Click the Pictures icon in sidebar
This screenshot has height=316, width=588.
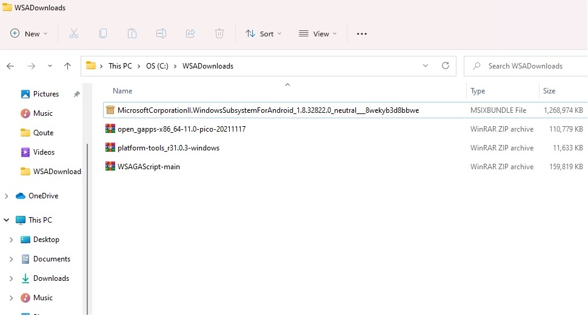[25, 94]
